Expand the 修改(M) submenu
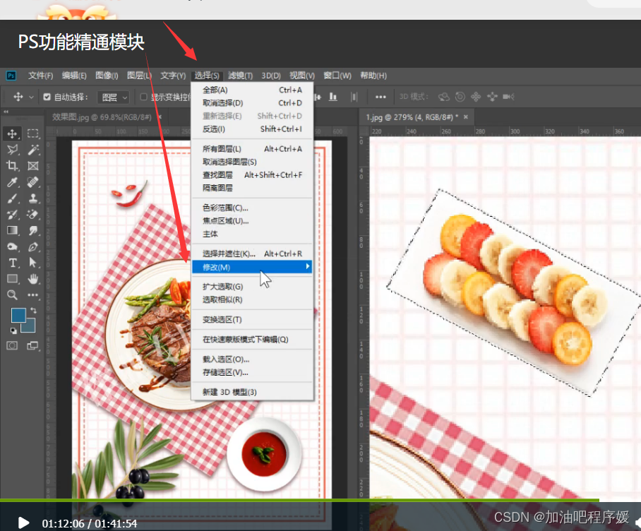This screenshot has width=641, height=531. 252,268
